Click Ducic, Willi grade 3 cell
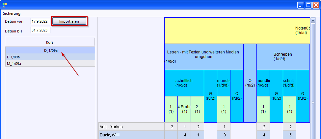 pos(224,135)
